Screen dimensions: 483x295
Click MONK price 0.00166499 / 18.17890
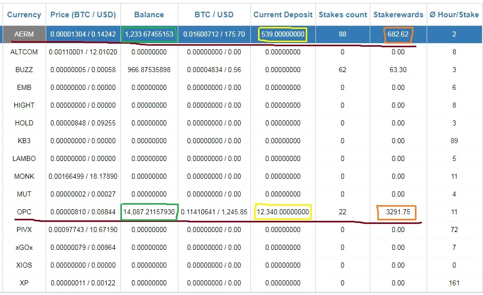pyautogui.click(x=83, y=177)
